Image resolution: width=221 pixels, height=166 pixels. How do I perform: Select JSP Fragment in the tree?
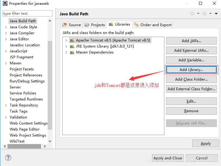tap(21, 57)
